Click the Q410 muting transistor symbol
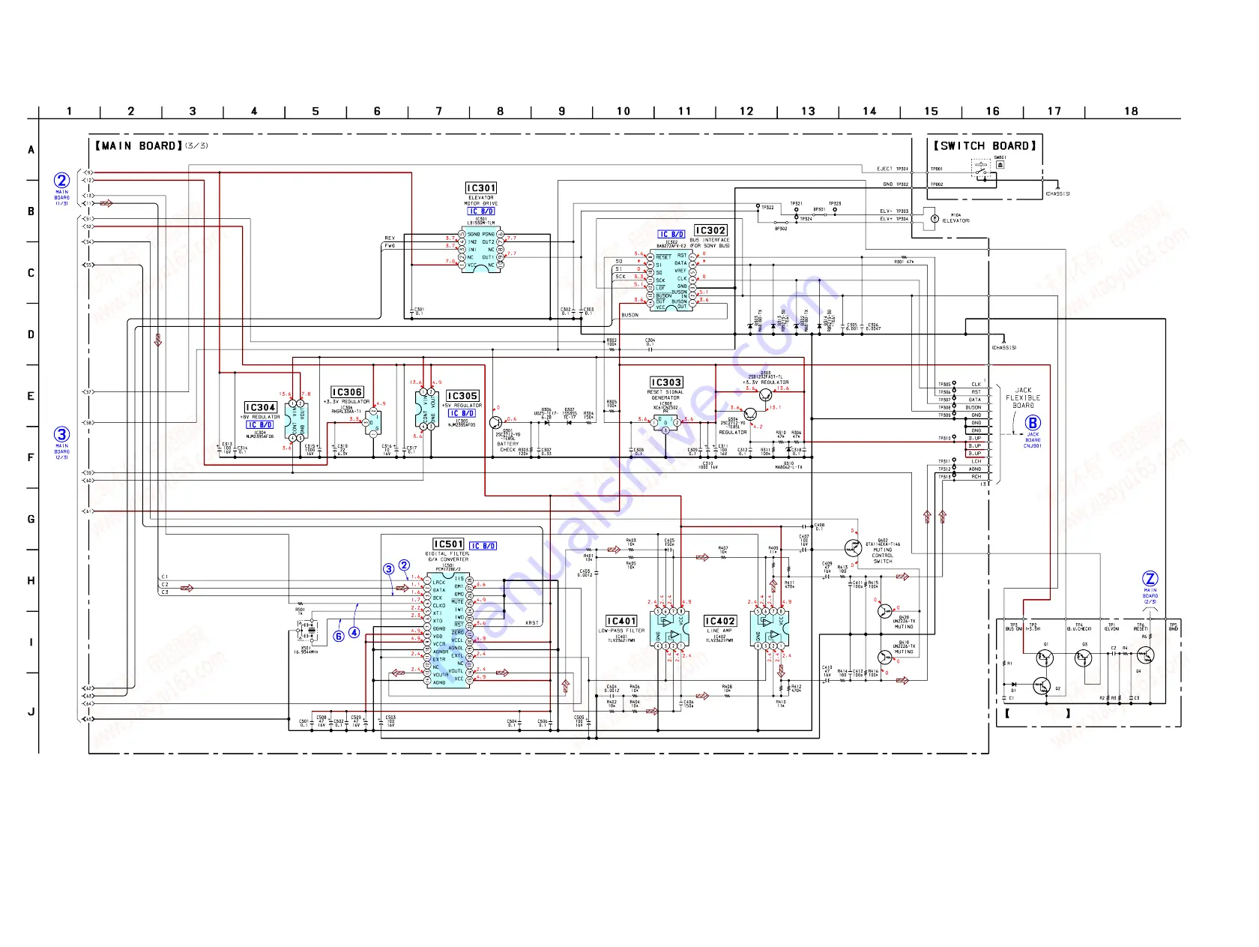Image resolution: width=1259 pixels, height=947 pixels. (885, 658)
